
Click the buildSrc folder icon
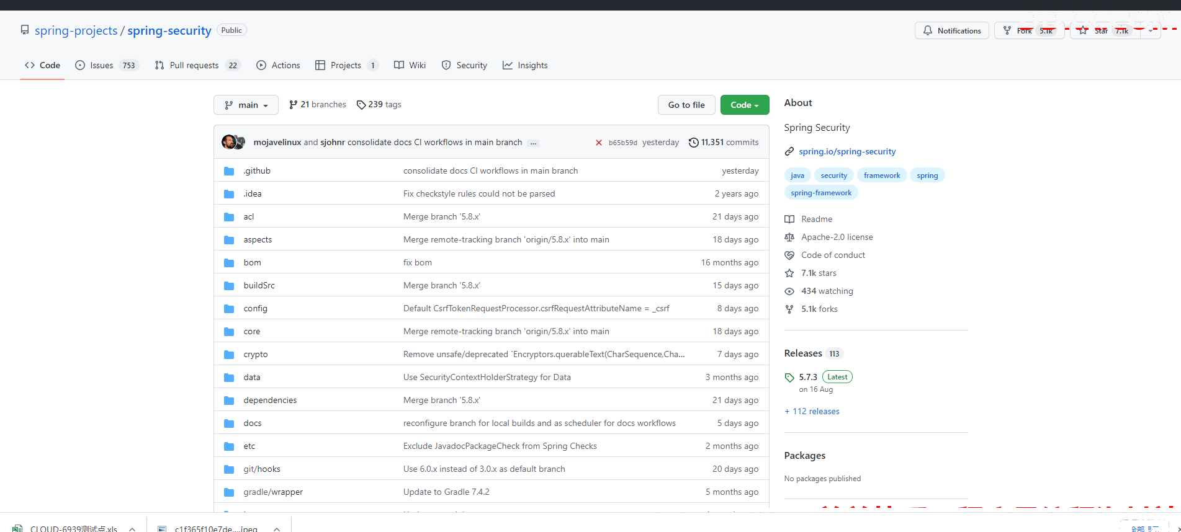229,286
